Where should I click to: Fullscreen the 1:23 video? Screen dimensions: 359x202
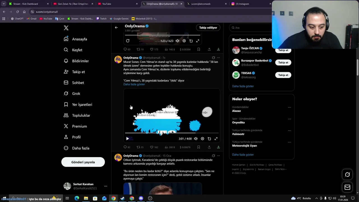(x=198, y=41)
